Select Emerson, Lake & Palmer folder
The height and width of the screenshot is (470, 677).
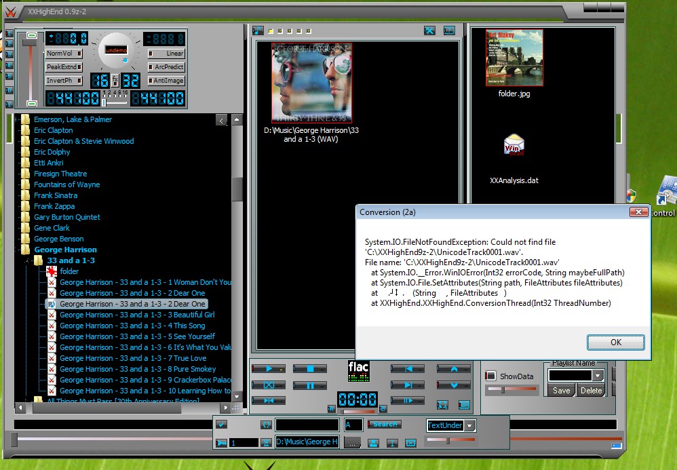click(x=73, y=119)
